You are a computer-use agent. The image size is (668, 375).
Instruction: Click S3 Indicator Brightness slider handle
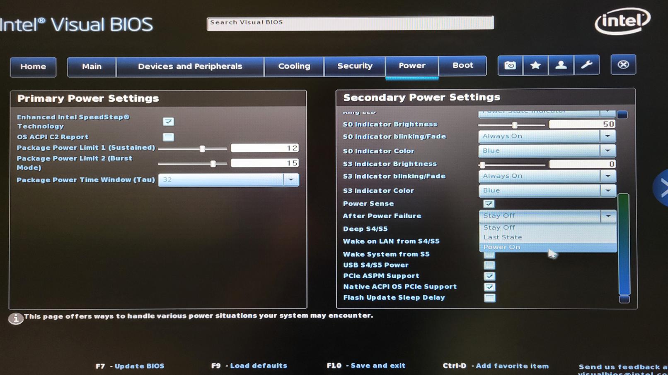point(482,165)
